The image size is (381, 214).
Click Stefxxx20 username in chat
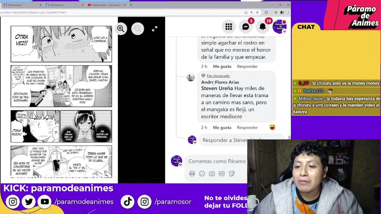[313, 91]
